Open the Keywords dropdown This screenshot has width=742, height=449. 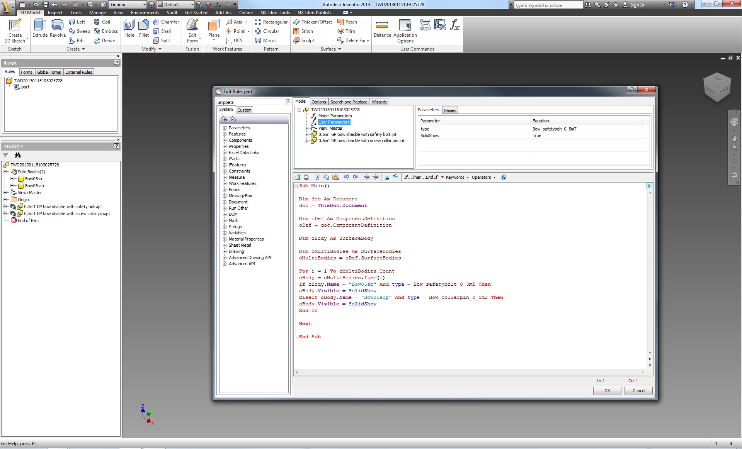tap(457, 177)
